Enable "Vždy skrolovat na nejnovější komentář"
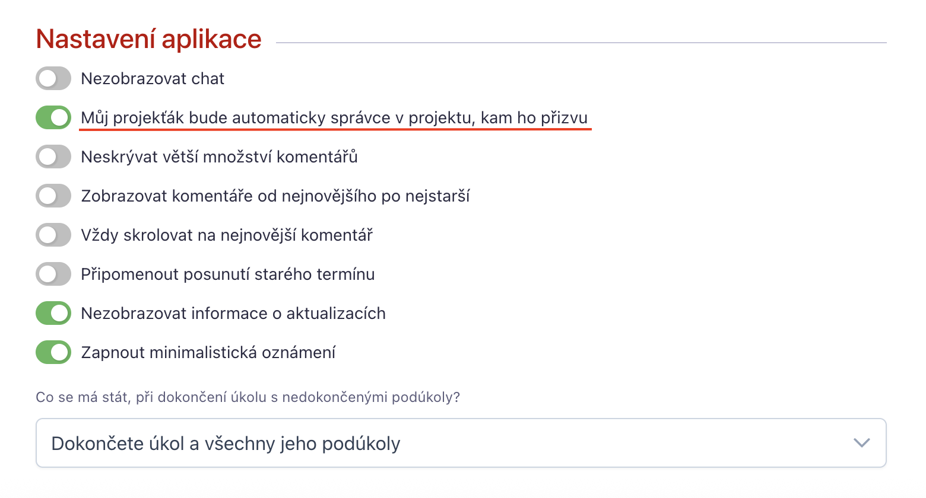 click(53, 235)
